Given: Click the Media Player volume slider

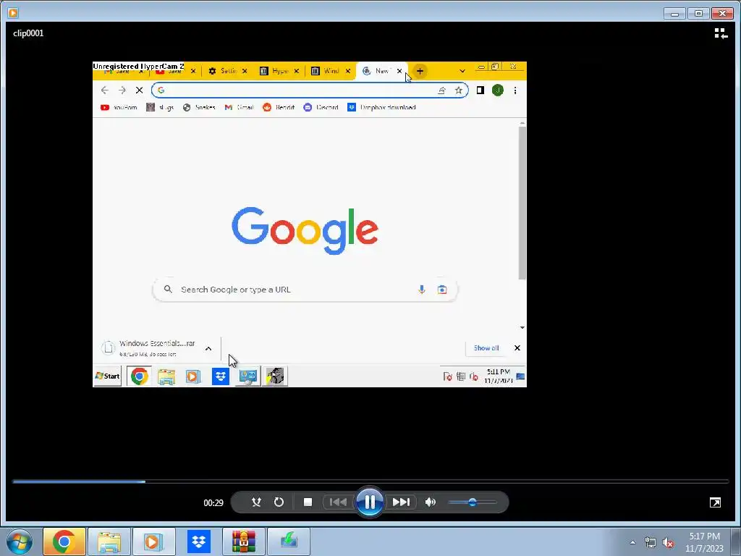Looking at the screenshot, I should pos(472,502).
